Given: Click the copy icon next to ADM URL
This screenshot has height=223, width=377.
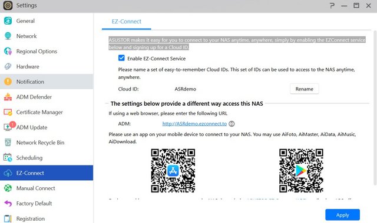Looking at the screenshot, I should (x=232, y=124).
